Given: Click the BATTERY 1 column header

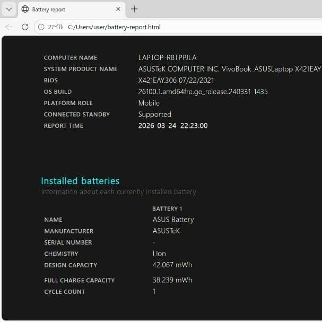Looking at the screenshot, I should pyautogui.click(x=167, y=209).
